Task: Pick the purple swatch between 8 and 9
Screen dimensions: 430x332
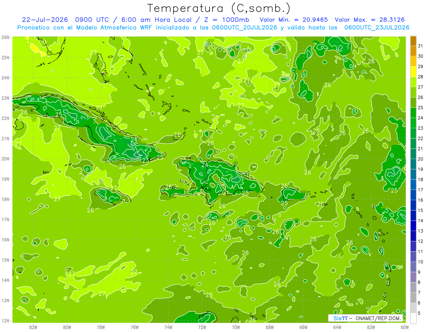Action: pos(413,277)
